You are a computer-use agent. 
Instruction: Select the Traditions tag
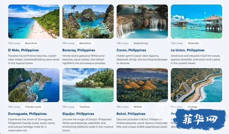(x=85, y=107)
